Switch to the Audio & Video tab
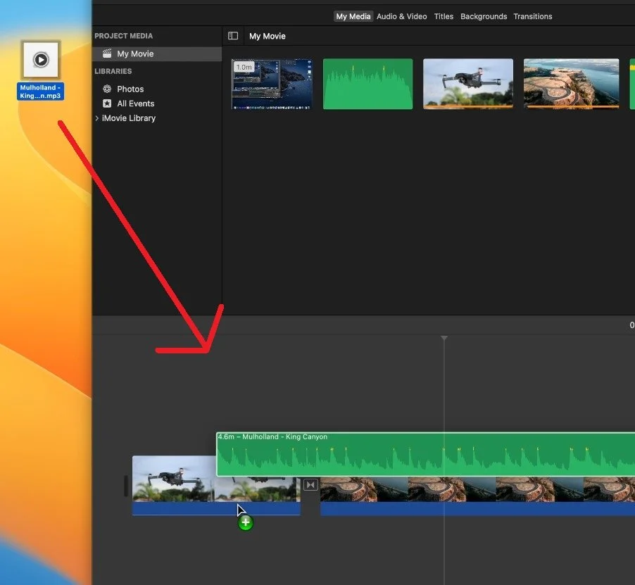This screenshot has height=585, width=635. click(x=401, y=17)
